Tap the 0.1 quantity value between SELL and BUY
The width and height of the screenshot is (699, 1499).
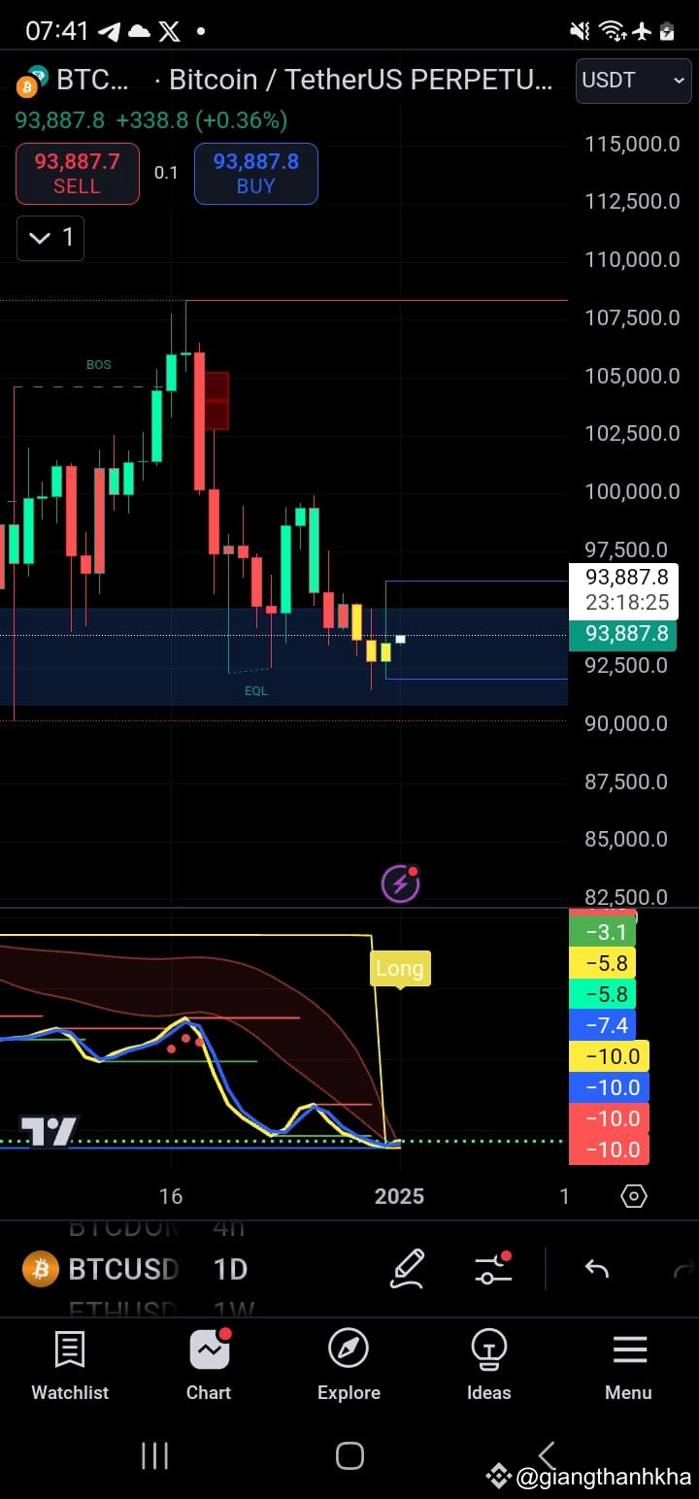[x=166, y=174]
